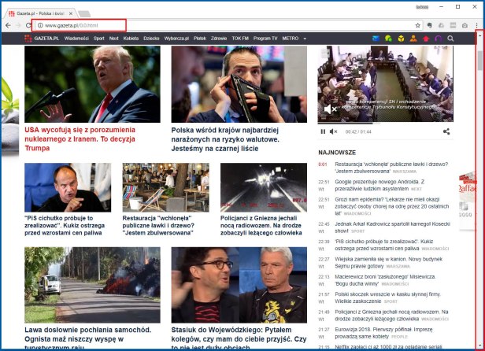The width and height of the screenshot is (485, 351).
Task: Read the article on the USA–Iran nuclear deal
Action: (80, 139)
